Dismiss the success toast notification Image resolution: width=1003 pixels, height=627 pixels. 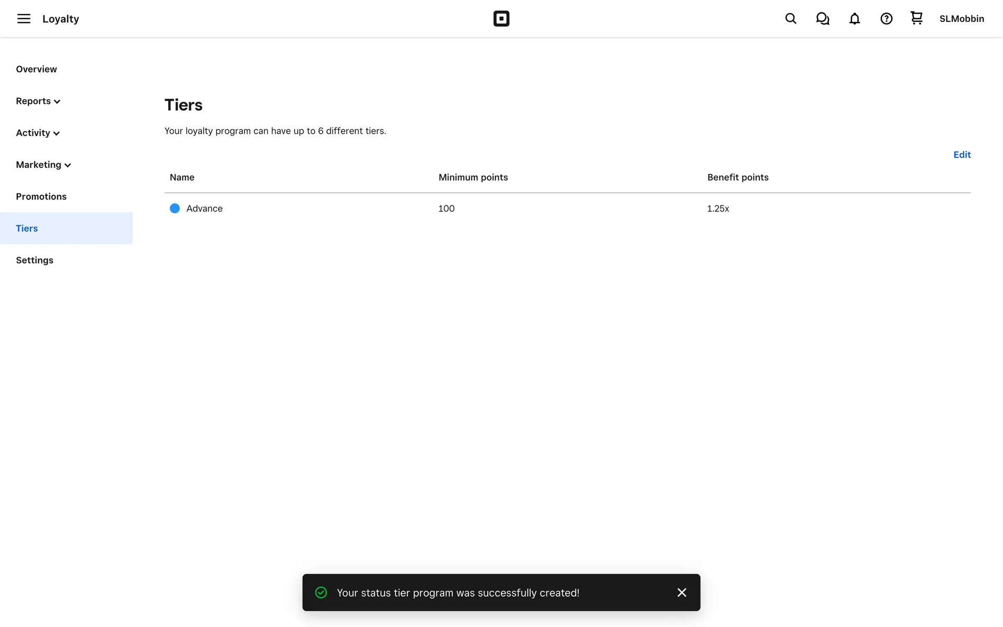681,593
